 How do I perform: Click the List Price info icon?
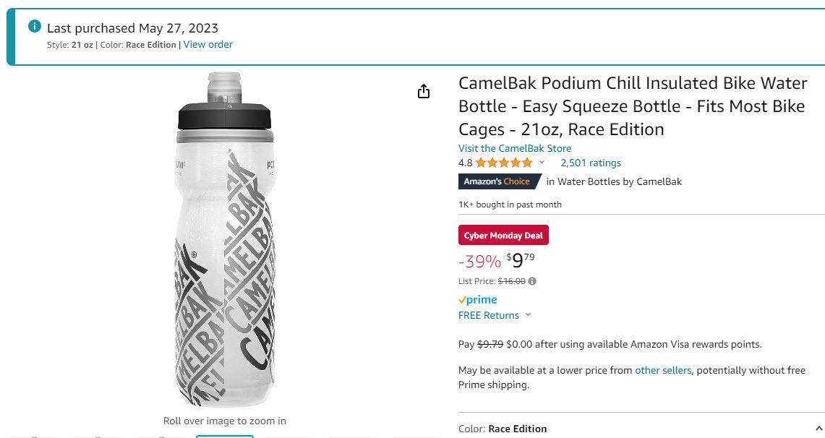tap(532, 281)
